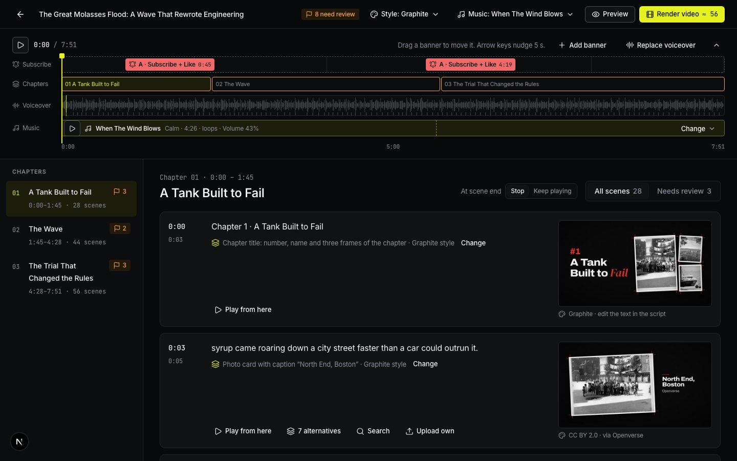Open the Style: Graphite dropdown
This screenshot has height=461, width=737.
pyautogui.click(x=404, y=14)
